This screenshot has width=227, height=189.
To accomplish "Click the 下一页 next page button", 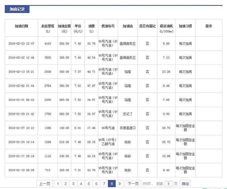I will (x=133, y=184).
